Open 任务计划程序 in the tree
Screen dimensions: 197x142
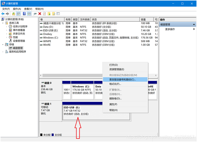coord(20,27)
